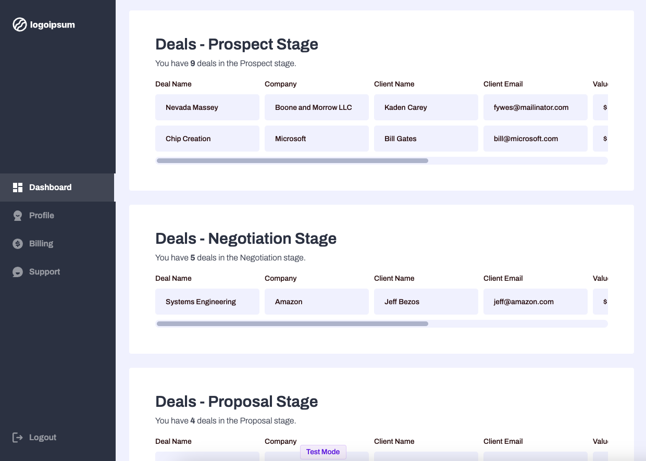Image resolution: width=646 pixels, height=461 pixels.
Task: Click the Prospect Stage horizontal scrollbar
Action: point(292,161)
